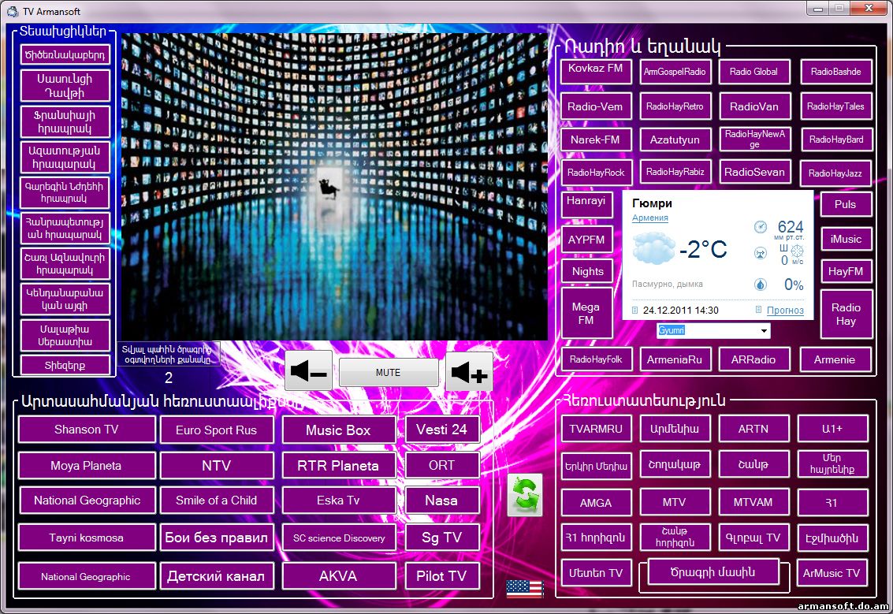Select Puls radio station
The height and width of the screenshot is (614, 893).
tap(846, 204)
